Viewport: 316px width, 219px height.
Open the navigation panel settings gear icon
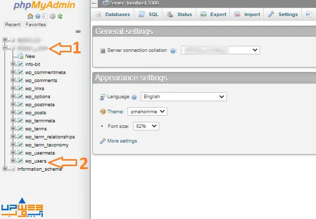(52, 16)
